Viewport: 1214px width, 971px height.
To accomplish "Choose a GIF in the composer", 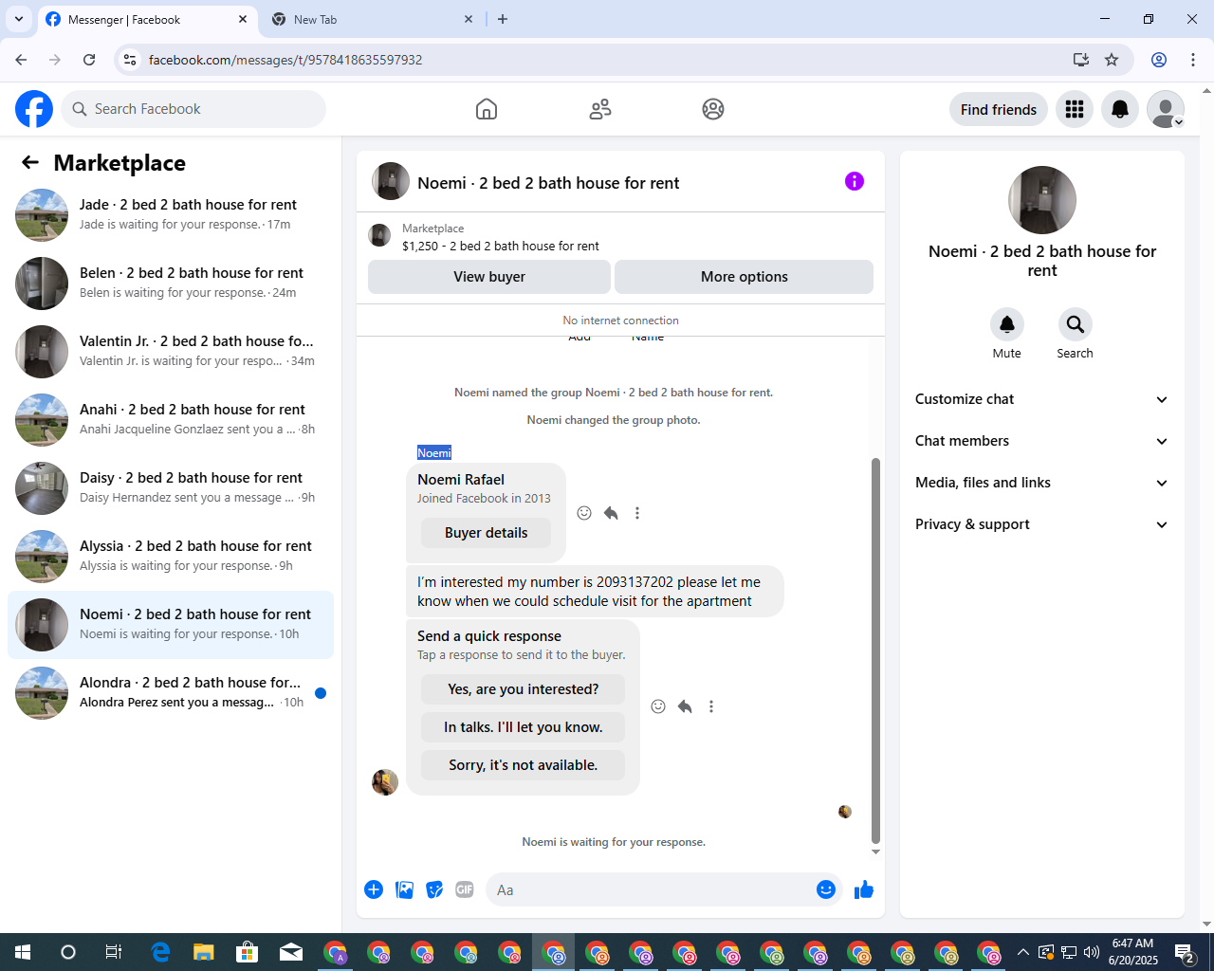I will coord(465,889).
